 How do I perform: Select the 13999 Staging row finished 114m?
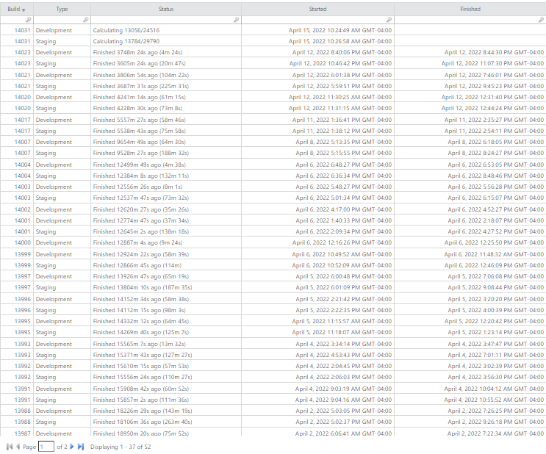tap(273, 265)
